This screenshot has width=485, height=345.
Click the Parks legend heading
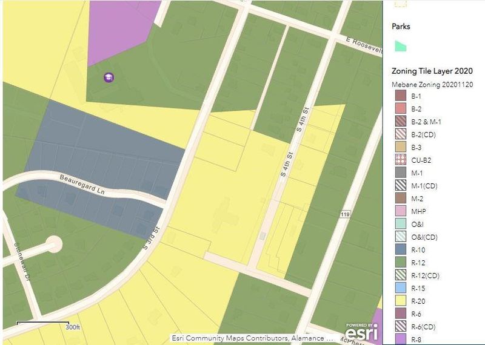pyautogui.click(x=401, y=27)
